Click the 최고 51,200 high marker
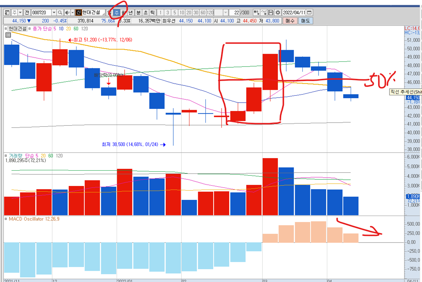The height and width of the screenshot is (282, 422). pyautogui.click(x=100, y=40)
